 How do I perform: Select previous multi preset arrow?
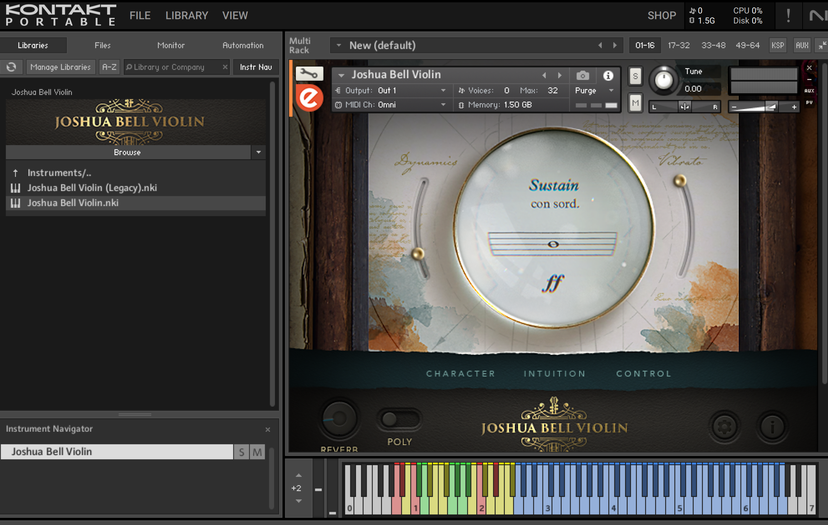[x=600, y=45]
